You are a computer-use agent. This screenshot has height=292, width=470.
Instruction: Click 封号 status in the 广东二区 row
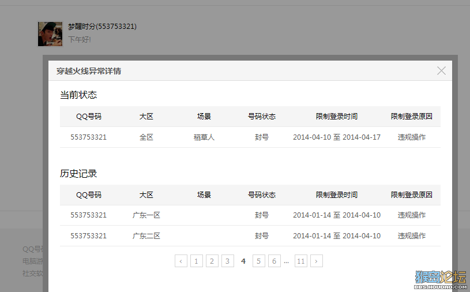pos(262,236)
